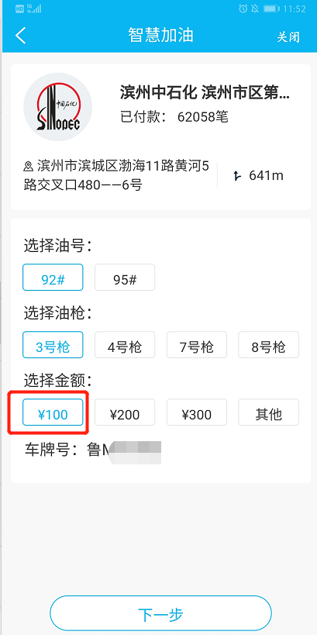Tap the navigation arrow icon beside 641m
The height and width of the screenshot is (635, 317).
tap(237, 175)
